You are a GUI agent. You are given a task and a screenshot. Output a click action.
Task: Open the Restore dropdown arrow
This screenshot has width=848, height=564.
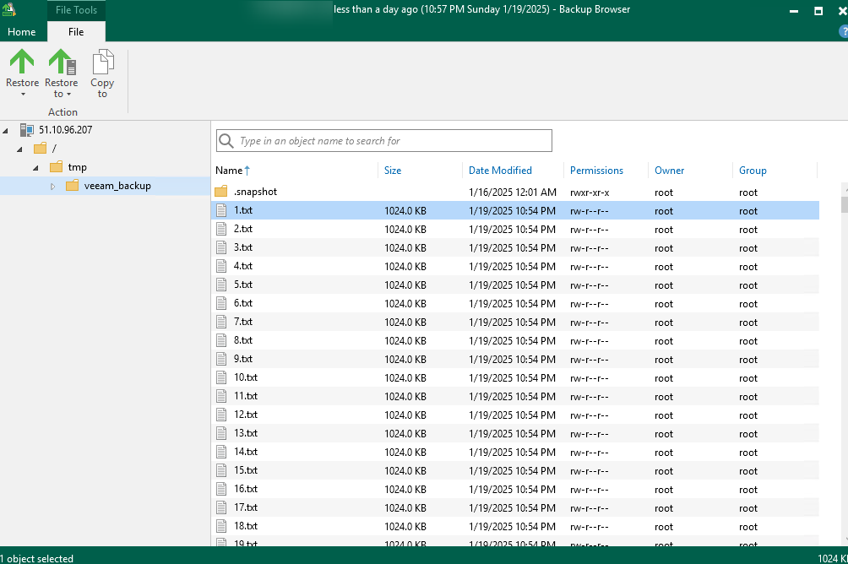coord(22,95)
